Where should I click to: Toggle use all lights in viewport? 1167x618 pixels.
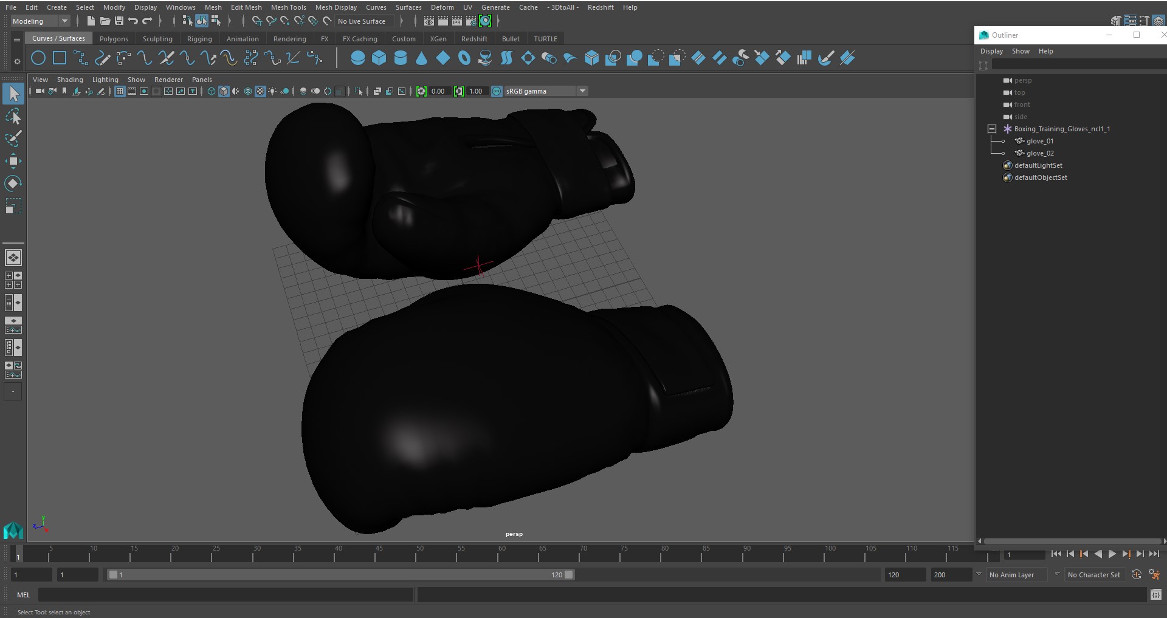click(272, 91)
